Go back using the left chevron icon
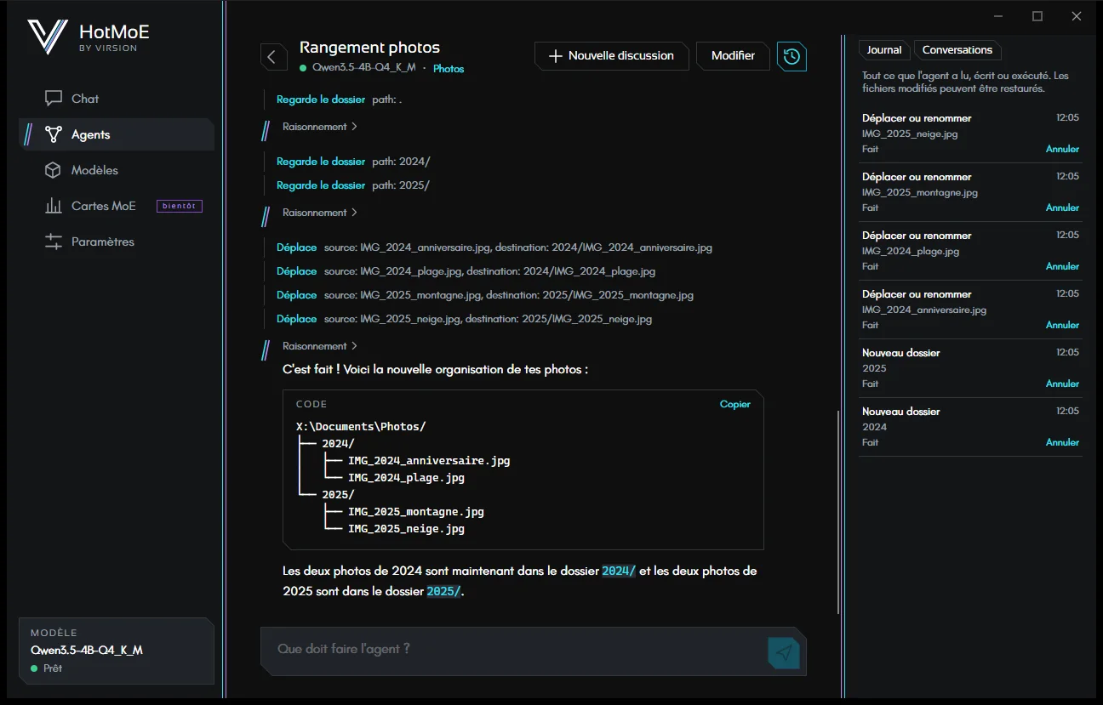 click(x=272, y=57)
